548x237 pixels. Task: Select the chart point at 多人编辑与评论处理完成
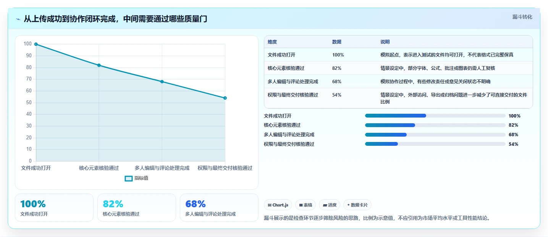pos(162,82)
